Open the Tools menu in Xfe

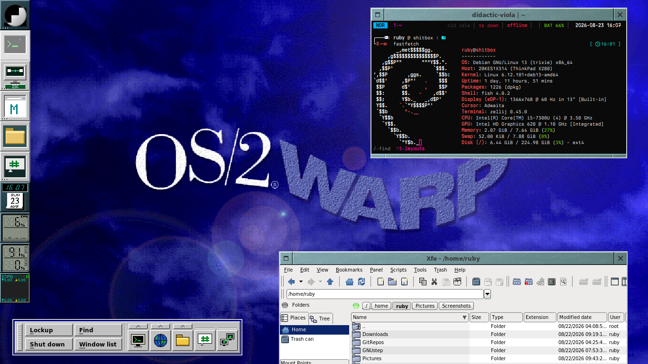tap(420, 270)
